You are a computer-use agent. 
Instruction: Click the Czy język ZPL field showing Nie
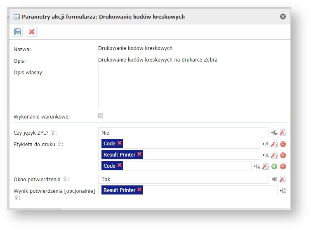tap(184, 133)
